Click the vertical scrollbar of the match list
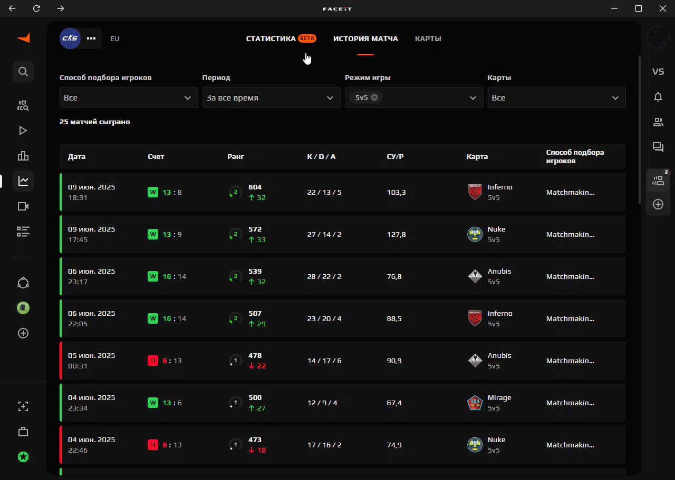The height and width of the screenshot is (480, 675). click(x=640, y=129)
